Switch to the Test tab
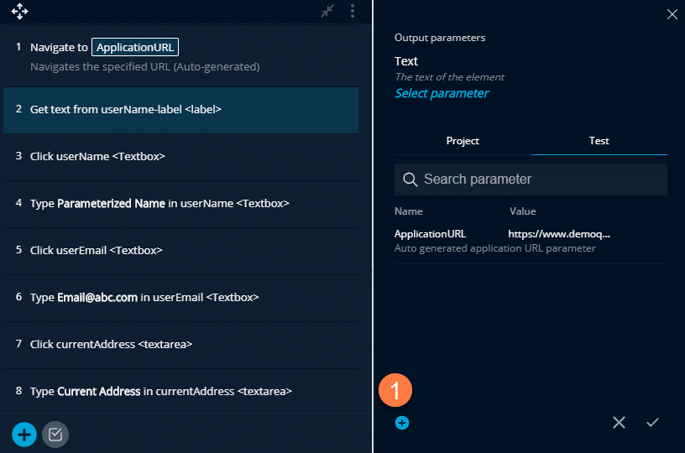 (x=599, y=141)
